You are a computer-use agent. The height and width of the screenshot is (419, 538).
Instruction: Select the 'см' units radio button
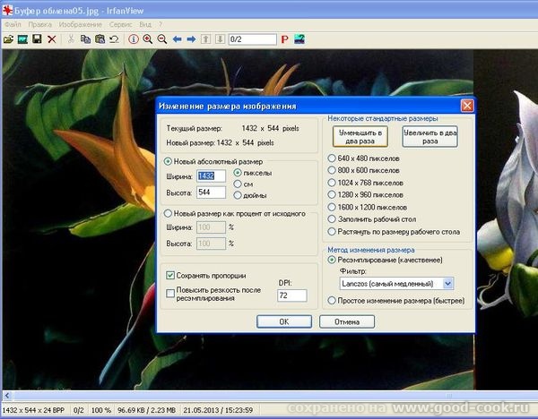coord(238,183)
